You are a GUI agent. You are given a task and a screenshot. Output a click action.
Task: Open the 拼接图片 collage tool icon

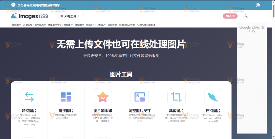pyautogui.click(x=66, y=97)
